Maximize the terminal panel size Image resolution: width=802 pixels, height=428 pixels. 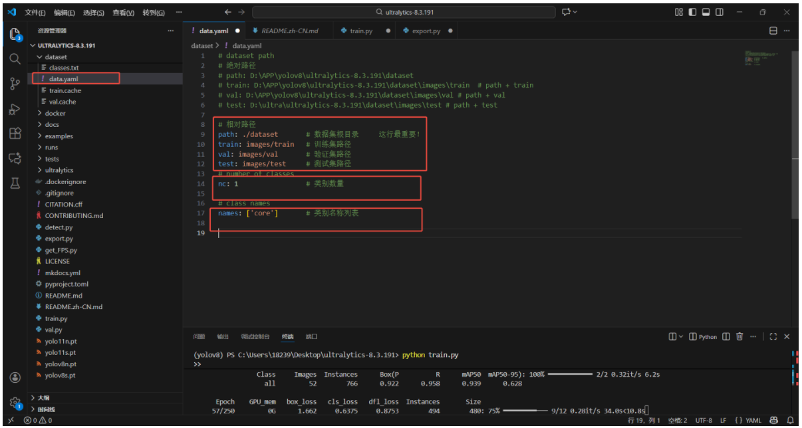[773, 337]
